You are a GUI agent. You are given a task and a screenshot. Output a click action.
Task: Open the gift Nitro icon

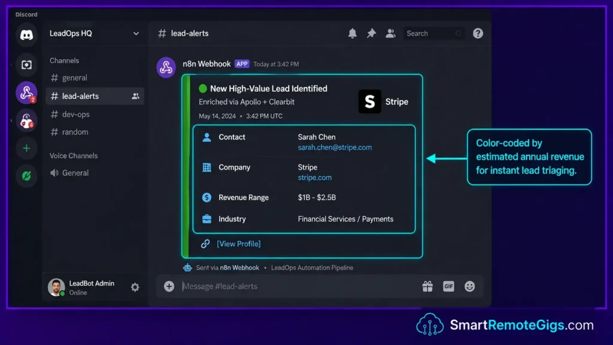point(427,286)
